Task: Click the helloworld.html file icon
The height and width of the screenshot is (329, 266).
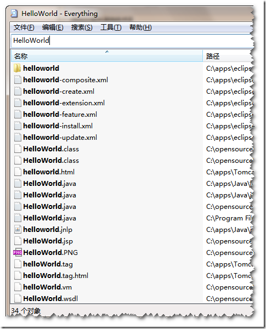Action: pos(18,172)
